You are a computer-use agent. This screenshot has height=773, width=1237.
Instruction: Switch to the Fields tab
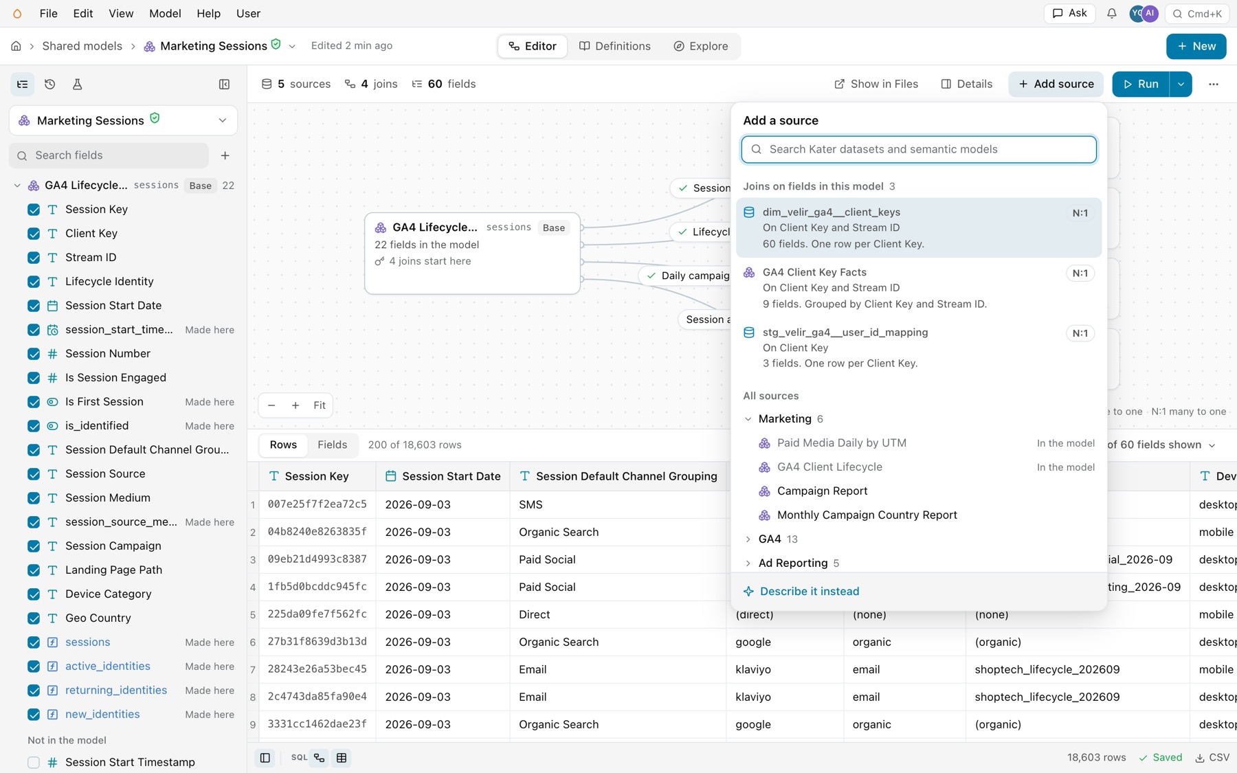pos(333,445)
